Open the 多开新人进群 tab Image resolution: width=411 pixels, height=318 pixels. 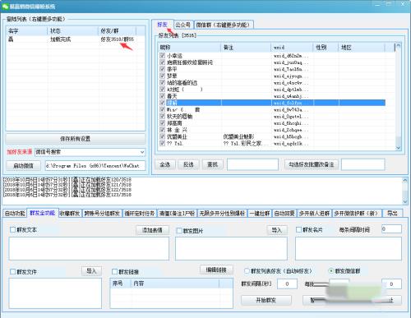314,214
